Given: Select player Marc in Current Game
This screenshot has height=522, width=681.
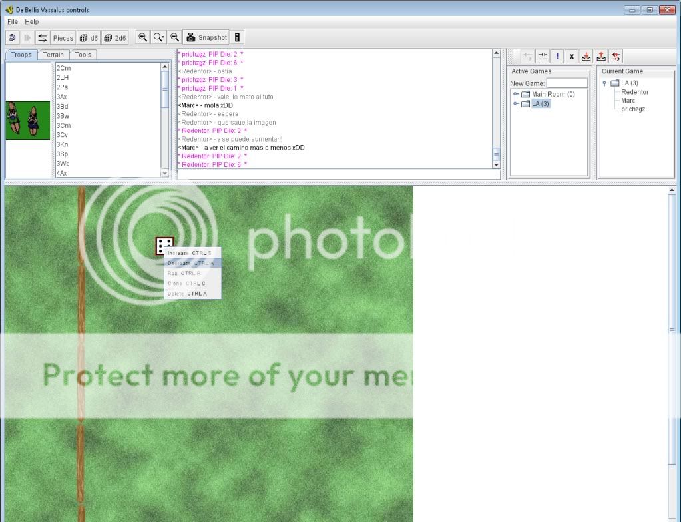Looking at the screenshot, I should coord(628,101).
